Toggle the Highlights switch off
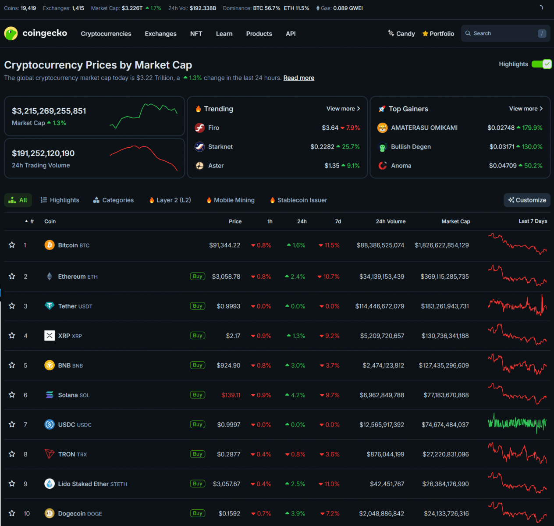This screenshot has height=526, width=554. pos(542,64)
